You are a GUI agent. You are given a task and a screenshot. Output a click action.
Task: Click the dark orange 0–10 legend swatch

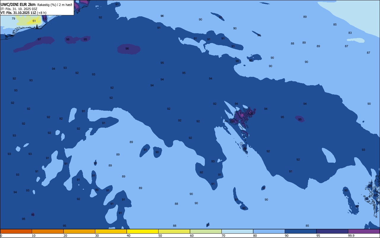16,231
